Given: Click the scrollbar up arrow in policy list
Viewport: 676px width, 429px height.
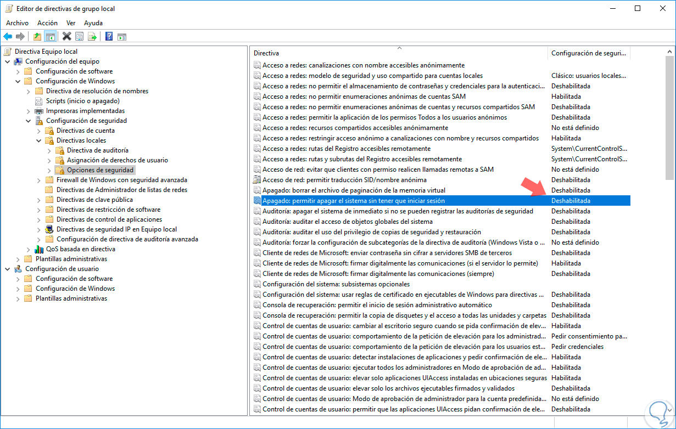Looking at the screenshot, I should point(669,51).
